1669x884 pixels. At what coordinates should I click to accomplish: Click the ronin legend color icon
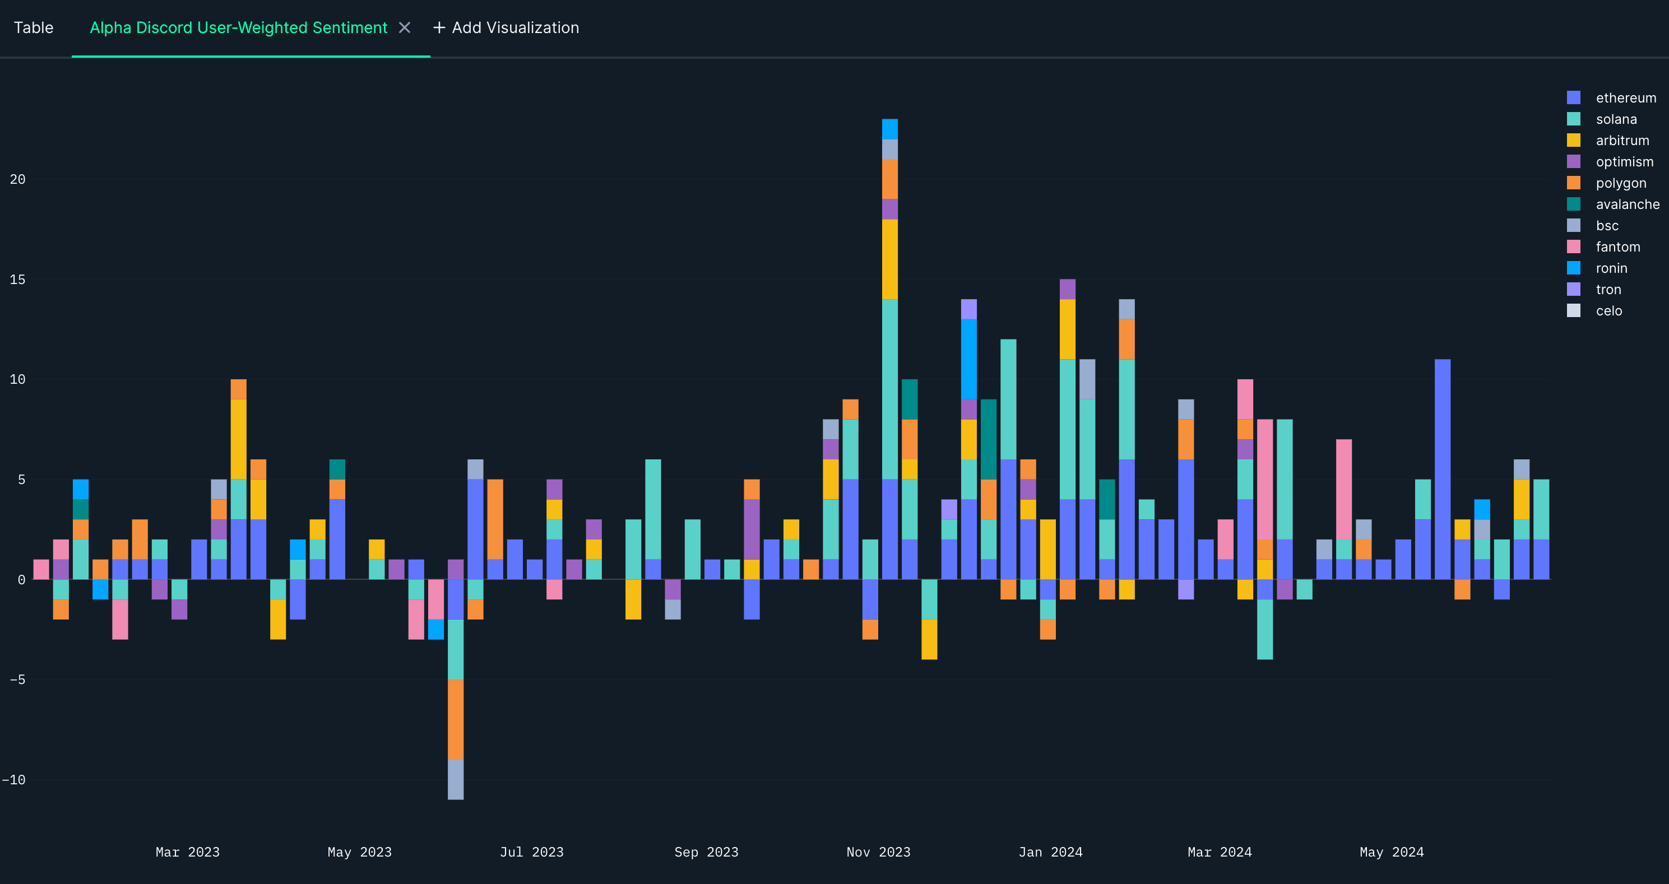[1573, 268]
